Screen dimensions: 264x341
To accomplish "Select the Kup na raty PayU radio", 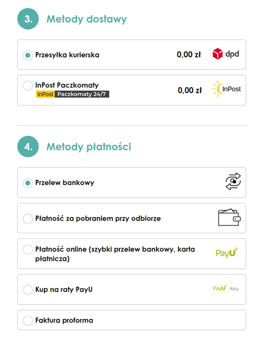I will (27, 290).
